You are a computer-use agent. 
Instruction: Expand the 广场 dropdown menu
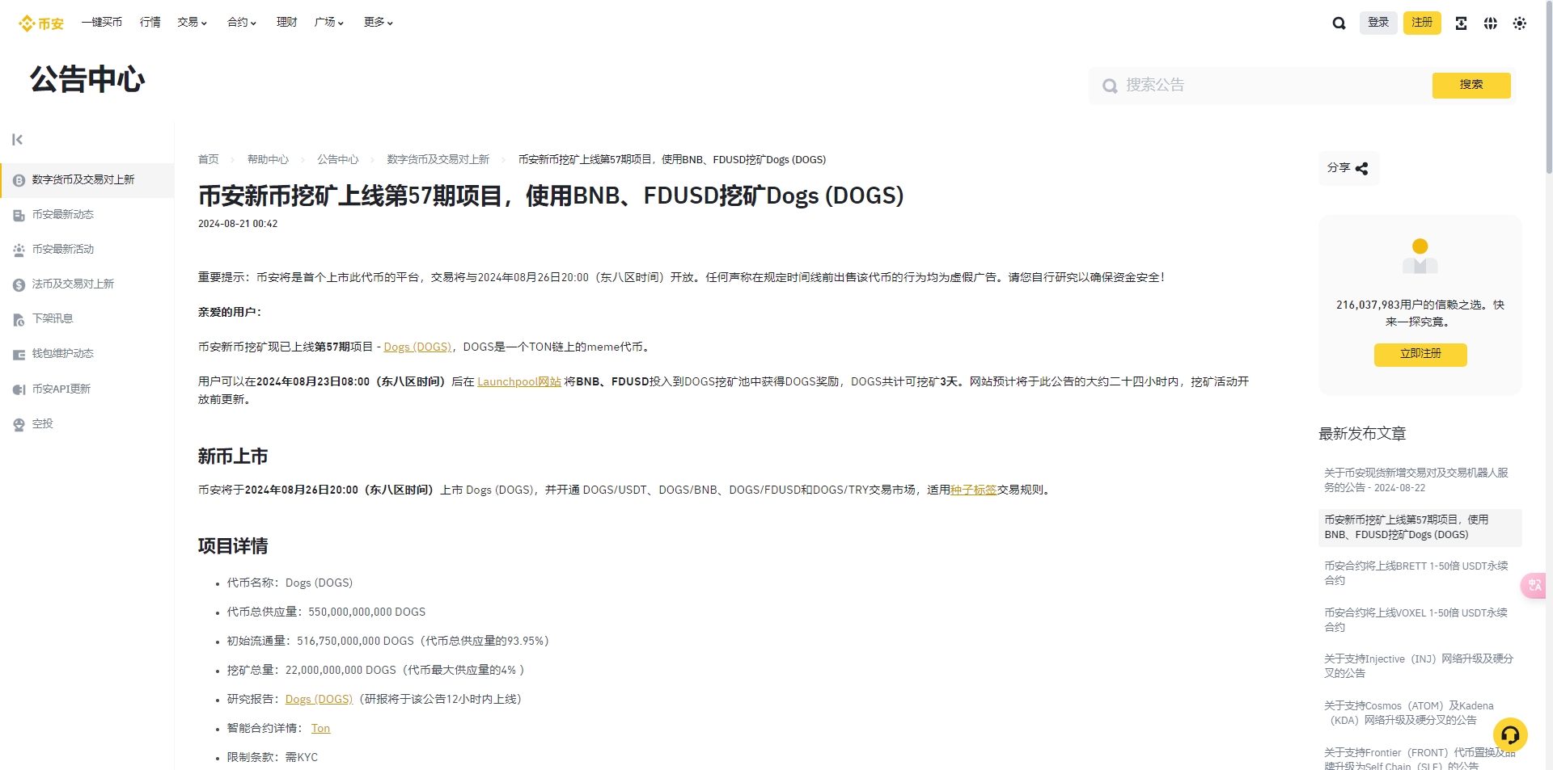(329, 23)
